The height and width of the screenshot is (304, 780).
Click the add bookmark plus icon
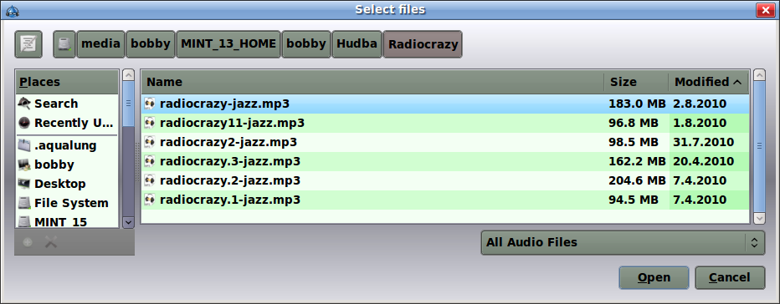pyautogui.click(x=28, y=242)
